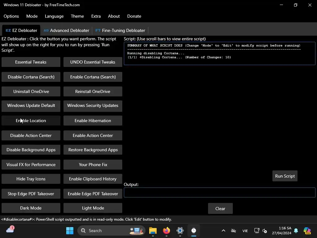Show hidden system tray icons
Image resolution: width=317 pixels, height=238 pixels.
tap(224, 231)
